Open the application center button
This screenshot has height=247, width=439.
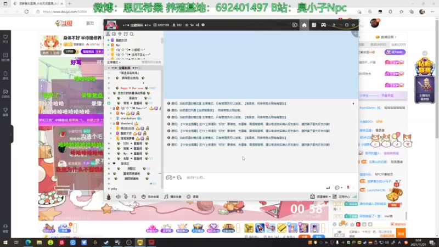coord(341,197)
